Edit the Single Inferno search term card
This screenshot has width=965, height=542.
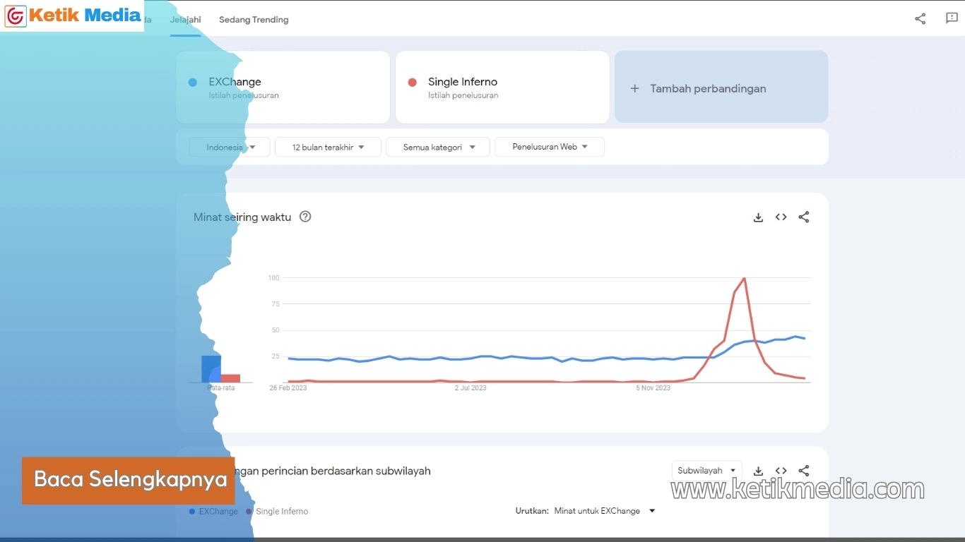(x=502, y=87)
